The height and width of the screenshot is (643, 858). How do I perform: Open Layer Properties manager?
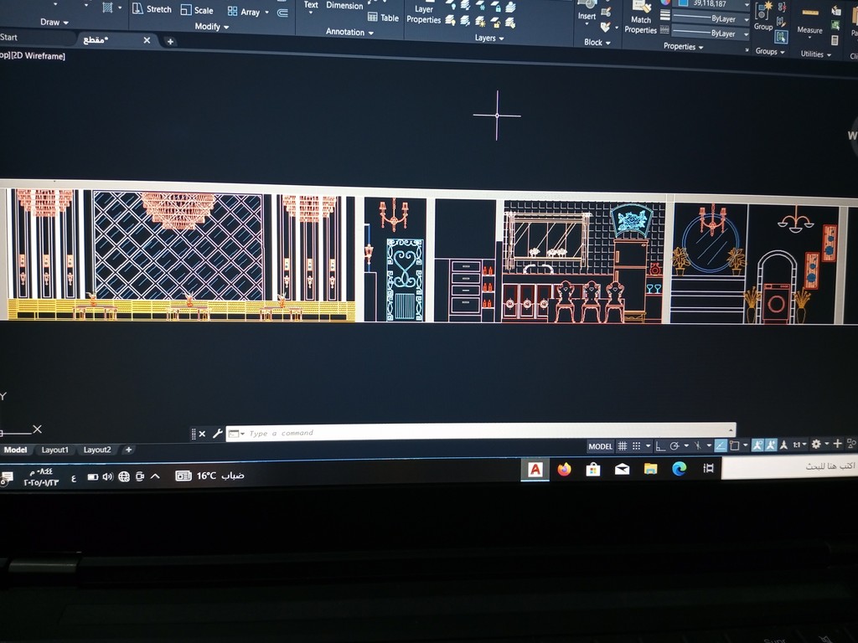[x=423, y=14]
